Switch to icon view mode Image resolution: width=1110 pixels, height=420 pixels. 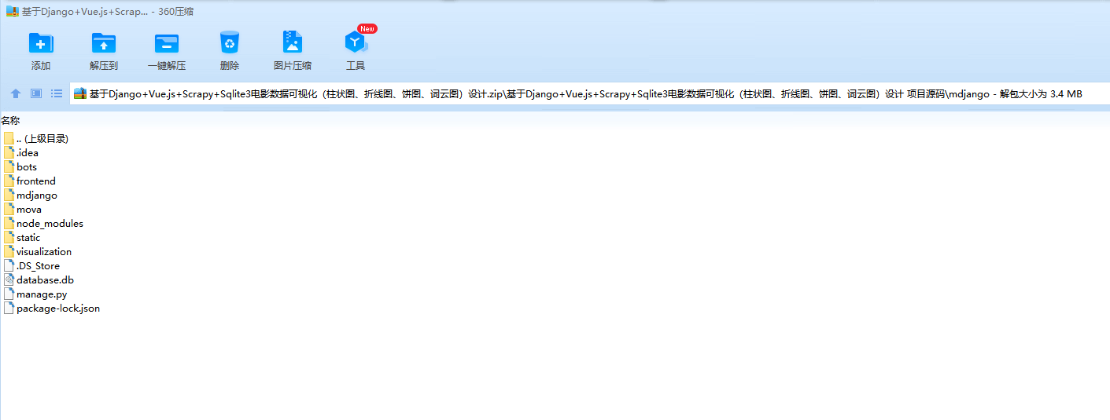pyautogui.click(x=36, y=93)
